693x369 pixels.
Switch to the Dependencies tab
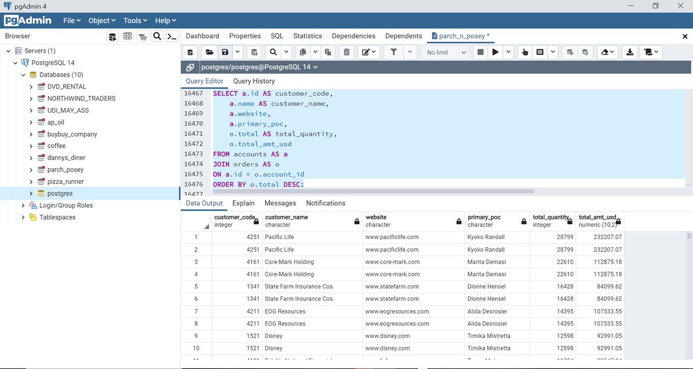353,36
